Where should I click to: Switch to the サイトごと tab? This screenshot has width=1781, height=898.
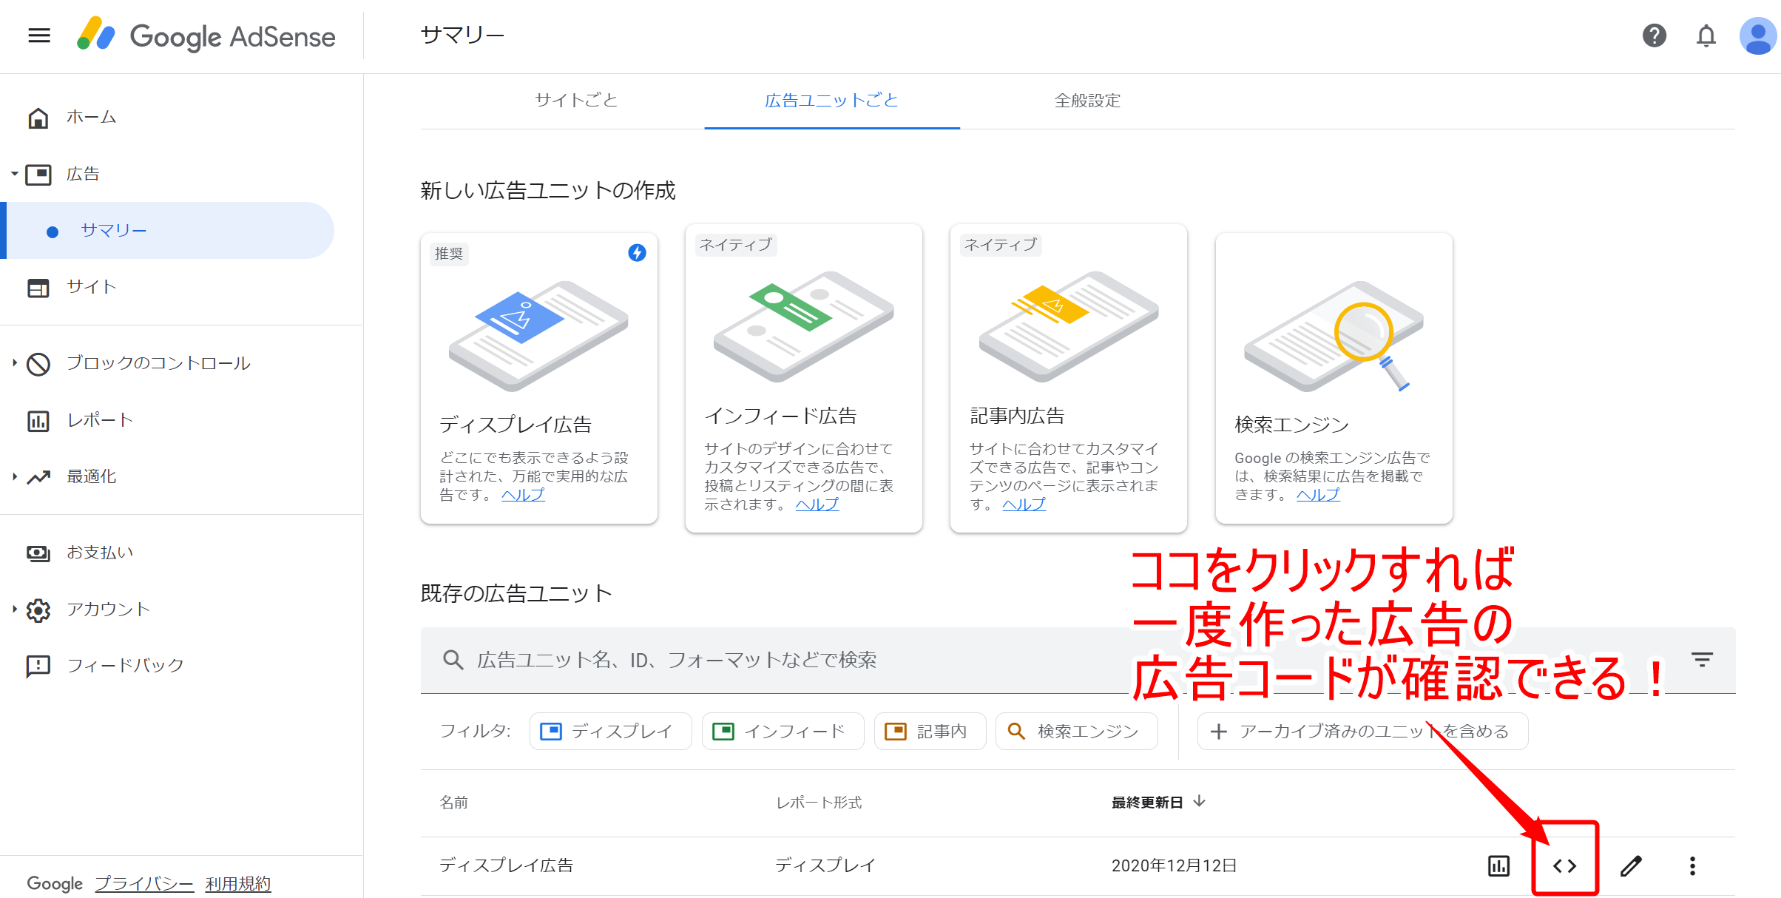click(x=576, y=100)
